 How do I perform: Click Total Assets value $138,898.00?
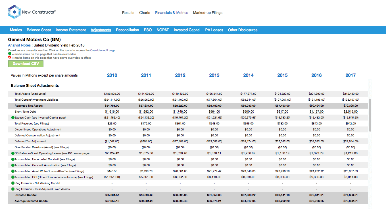[x=112, y=94]
